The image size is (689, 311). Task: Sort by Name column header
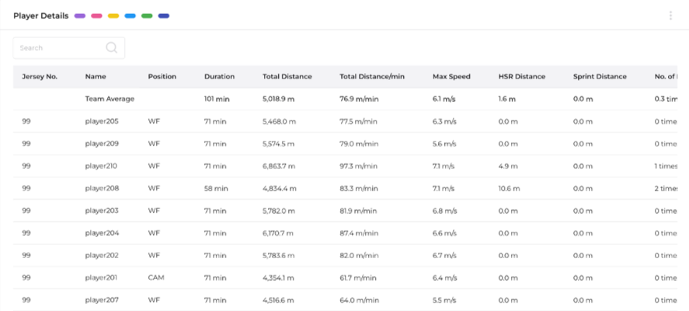point(96,76)
